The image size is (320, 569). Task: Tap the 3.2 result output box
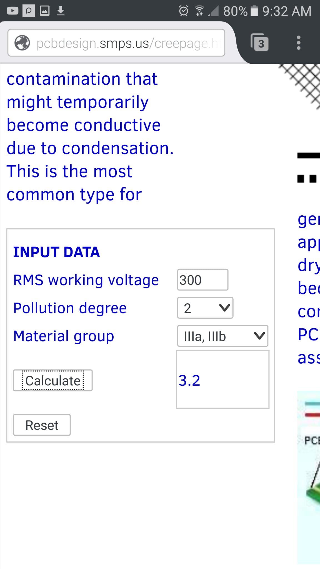click(x=223, y=380)
